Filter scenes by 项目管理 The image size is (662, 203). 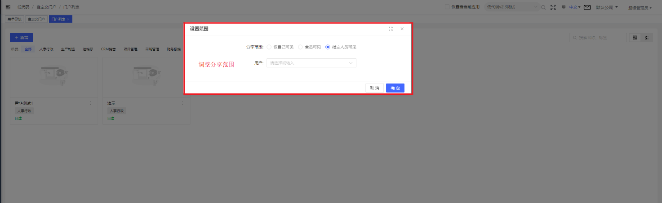[130, 49]
